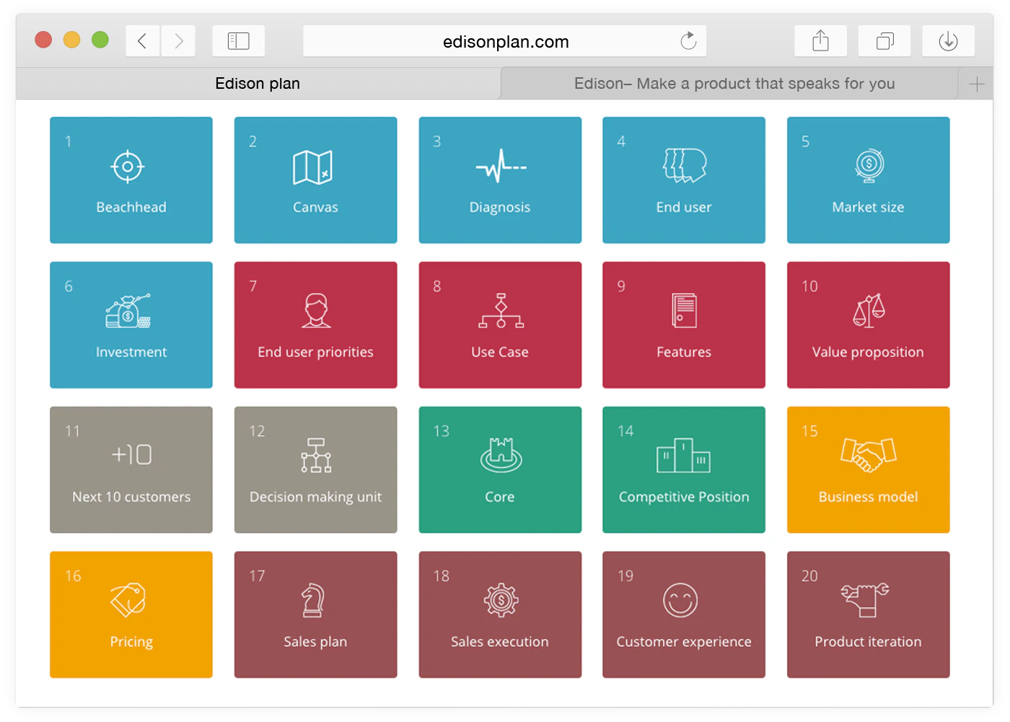Add a new tab with plus button
This screenshot has height=722, width=1010.
point(976,84)
